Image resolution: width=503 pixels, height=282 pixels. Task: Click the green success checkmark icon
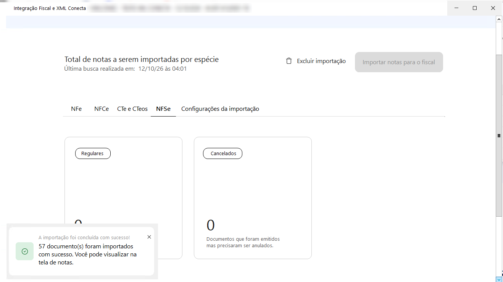click(25, 251)
